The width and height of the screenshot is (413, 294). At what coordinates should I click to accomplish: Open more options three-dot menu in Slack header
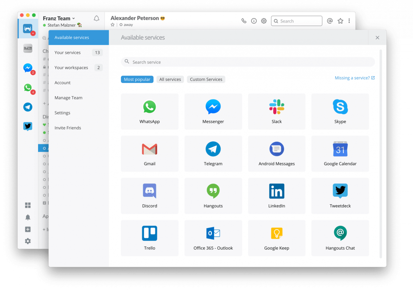349,21
